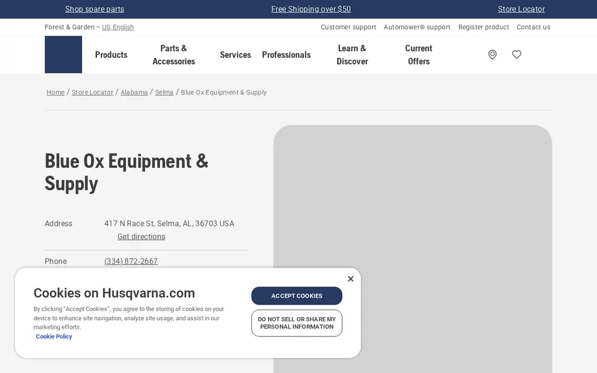Click Do Not Sell or Share button

[x=297, y=323]
